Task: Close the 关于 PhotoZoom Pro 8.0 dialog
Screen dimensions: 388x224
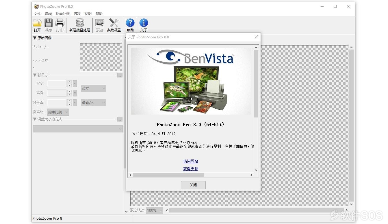Action: tap(256, 37)
